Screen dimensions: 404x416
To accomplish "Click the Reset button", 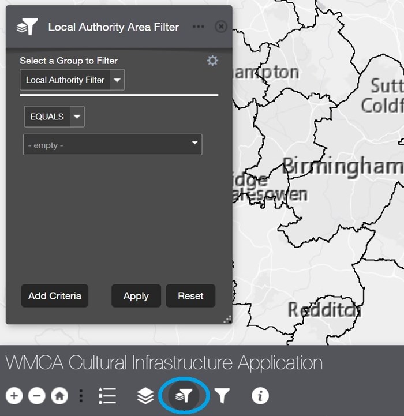I will (x=190, y=296).
